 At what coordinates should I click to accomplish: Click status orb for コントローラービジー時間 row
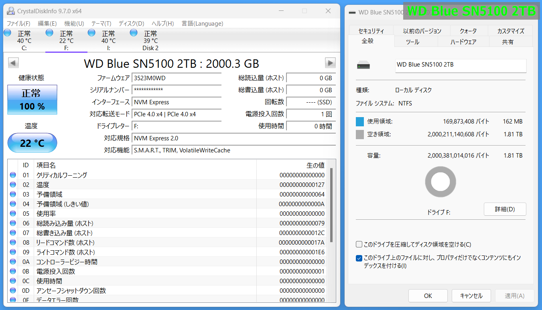tap(13, 261)
